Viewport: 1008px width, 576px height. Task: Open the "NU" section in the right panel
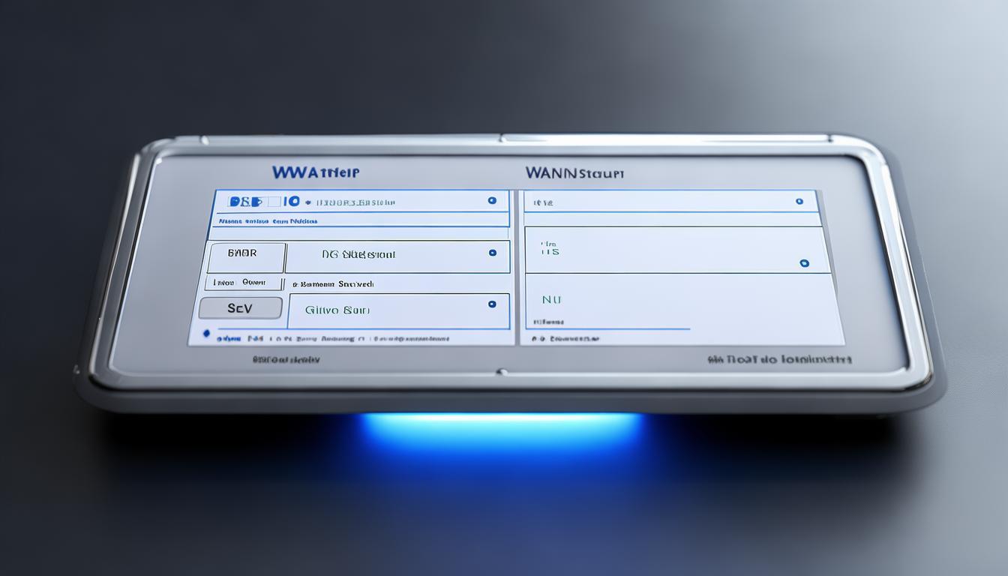(551, 299)
